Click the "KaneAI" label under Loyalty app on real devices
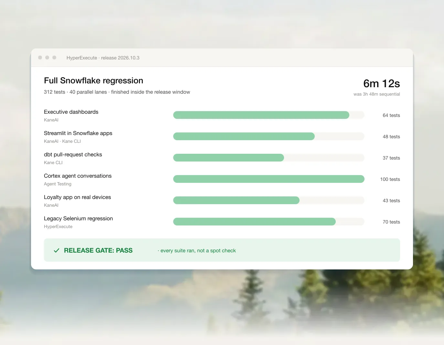The height and width of the screenshot is (345, 444). coord(51,205)
